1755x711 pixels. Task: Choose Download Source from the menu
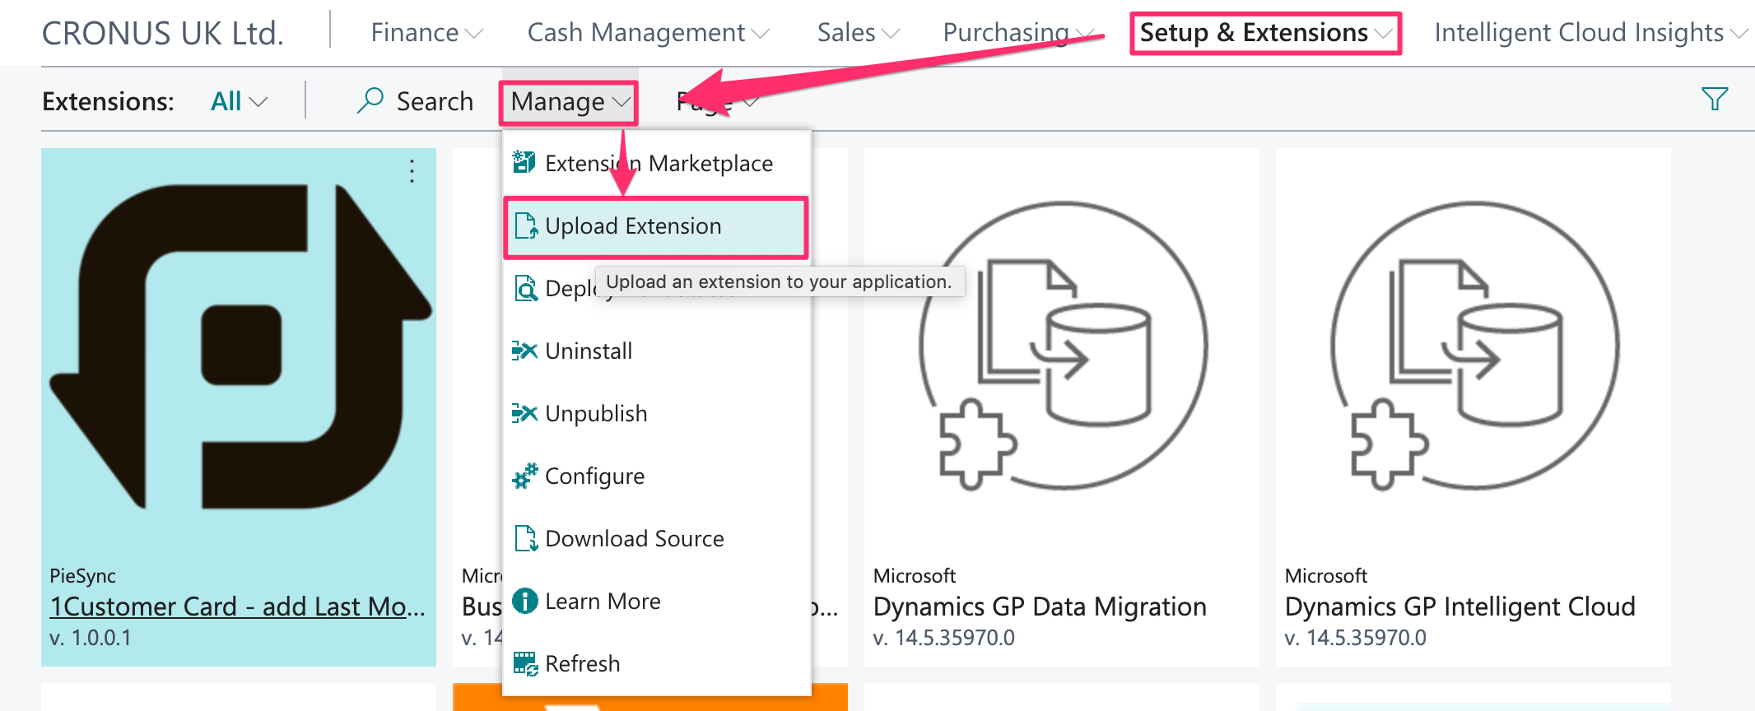pyautogui.click(x=657, y=538)
